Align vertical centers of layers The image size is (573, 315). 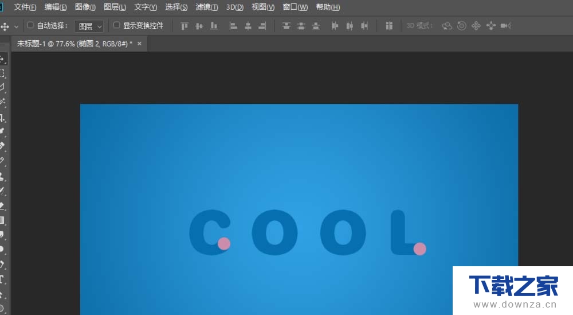[199, 26]
